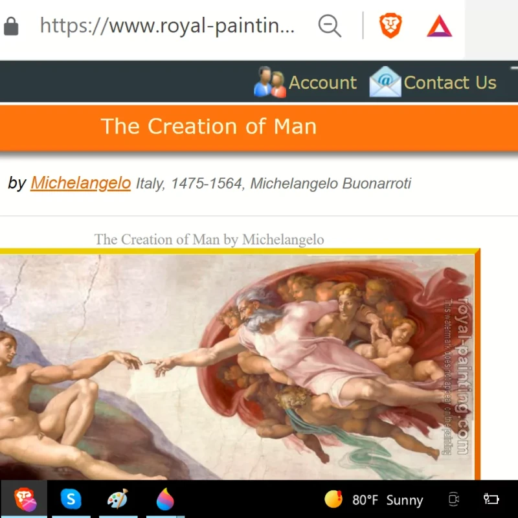518x518 pixels.
Task: Follow the Michelangelo artist link
Action: pos(80,183)
